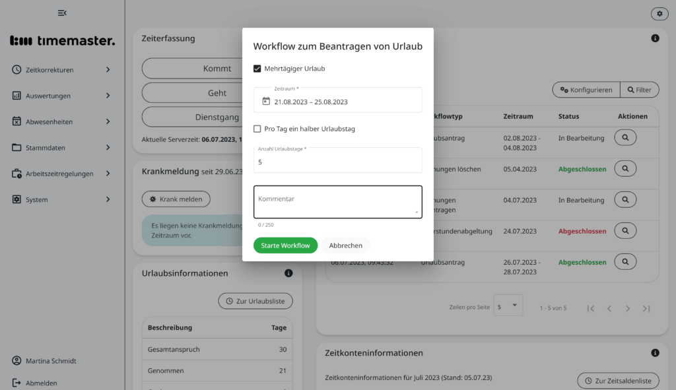The image size is (676, 390).
Task: Click the magnifier icon on the first Urlaubsantrag row
Action: coord(625,137)
